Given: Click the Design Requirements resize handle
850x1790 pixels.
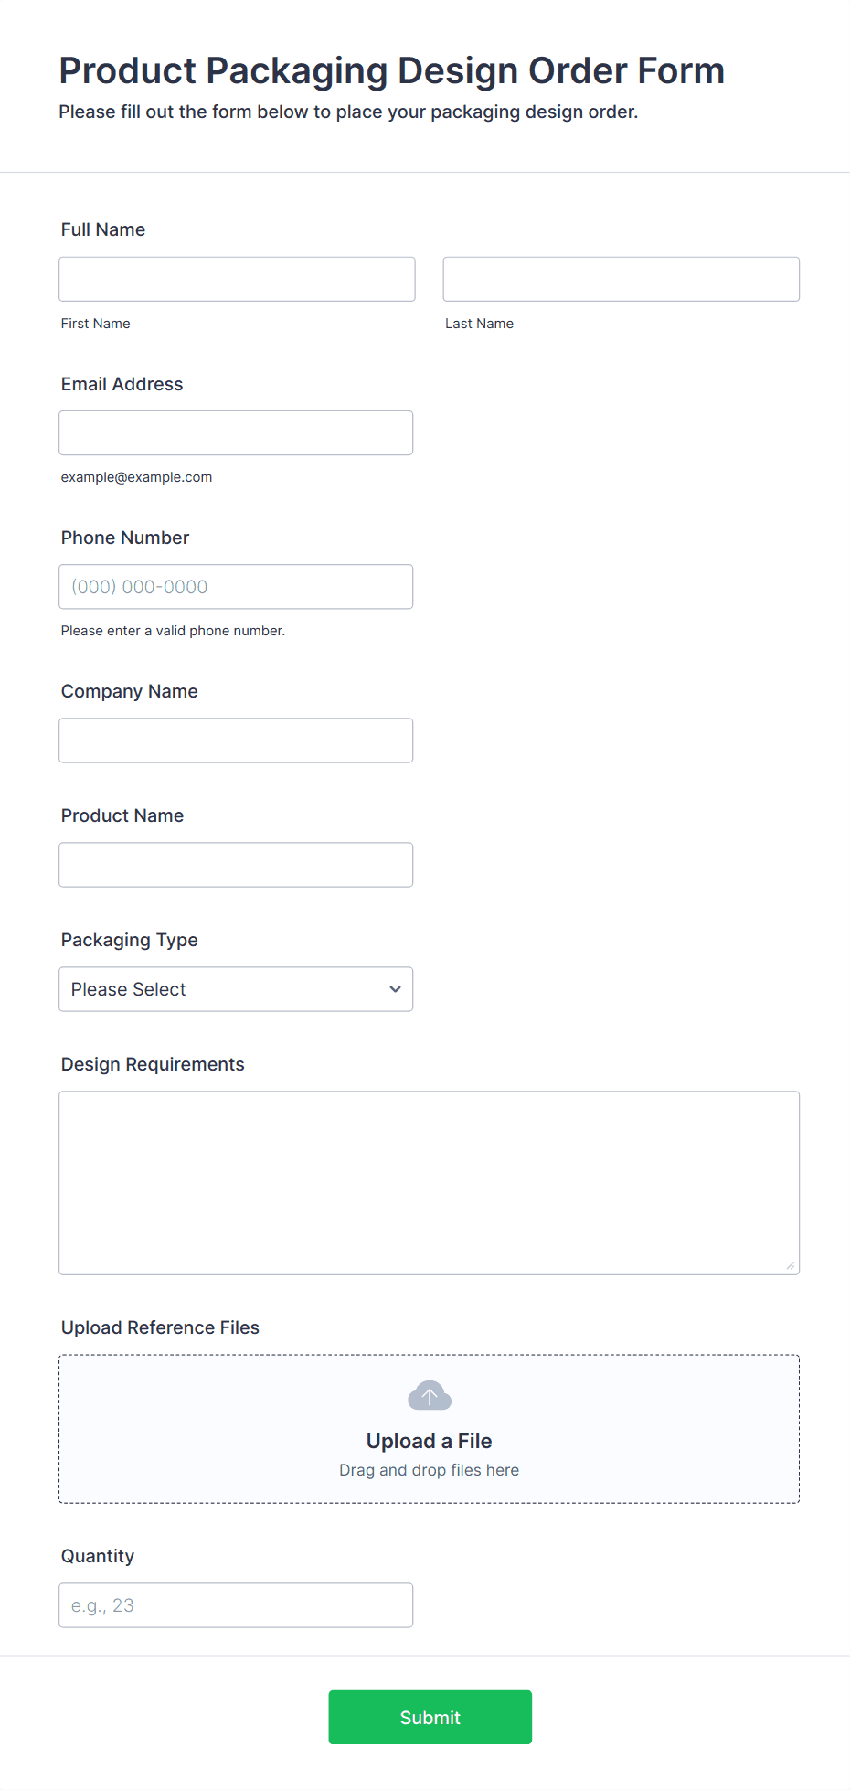Looking at the screenshot, I should [791, 1266].
